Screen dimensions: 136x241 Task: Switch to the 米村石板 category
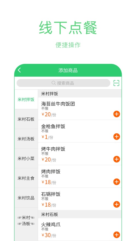pyautogui.click(x=26, y=119)
